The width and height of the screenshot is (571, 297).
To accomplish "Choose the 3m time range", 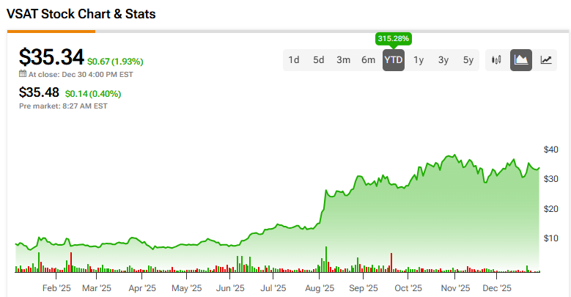I will [x=343, y=60].
